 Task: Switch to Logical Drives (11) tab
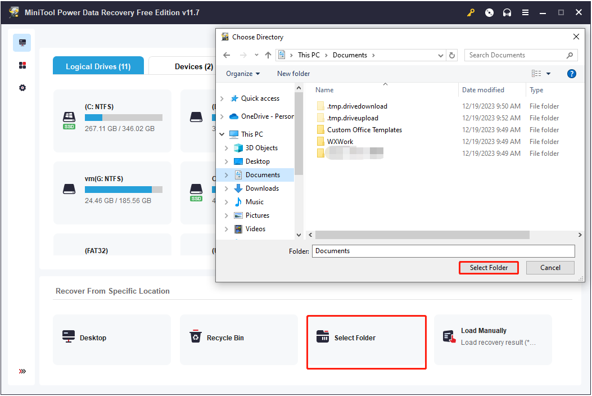[x=98, y=66]
